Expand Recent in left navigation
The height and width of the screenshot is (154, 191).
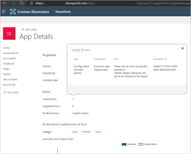tap(7, 74)
